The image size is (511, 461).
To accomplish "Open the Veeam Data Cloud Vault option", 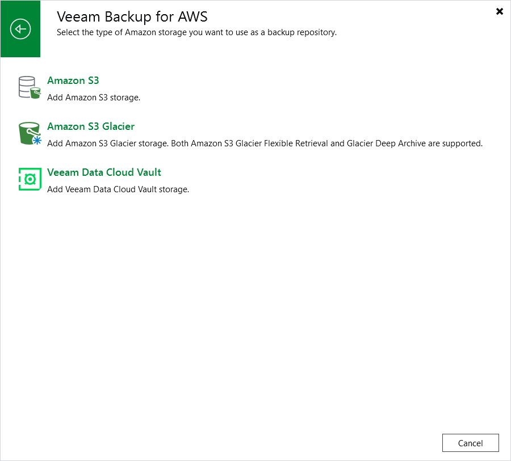I will click(104, 172).
